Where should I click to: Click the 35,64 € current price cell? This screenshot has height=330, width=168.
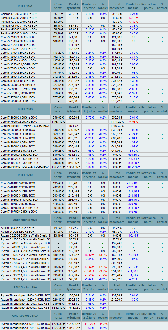[x=58, y=14]
